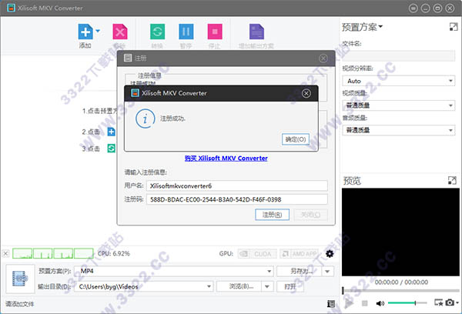This screenshot has height=314, width=462.
Task: Open settings with the gear icon
Action: coord(330,254)
